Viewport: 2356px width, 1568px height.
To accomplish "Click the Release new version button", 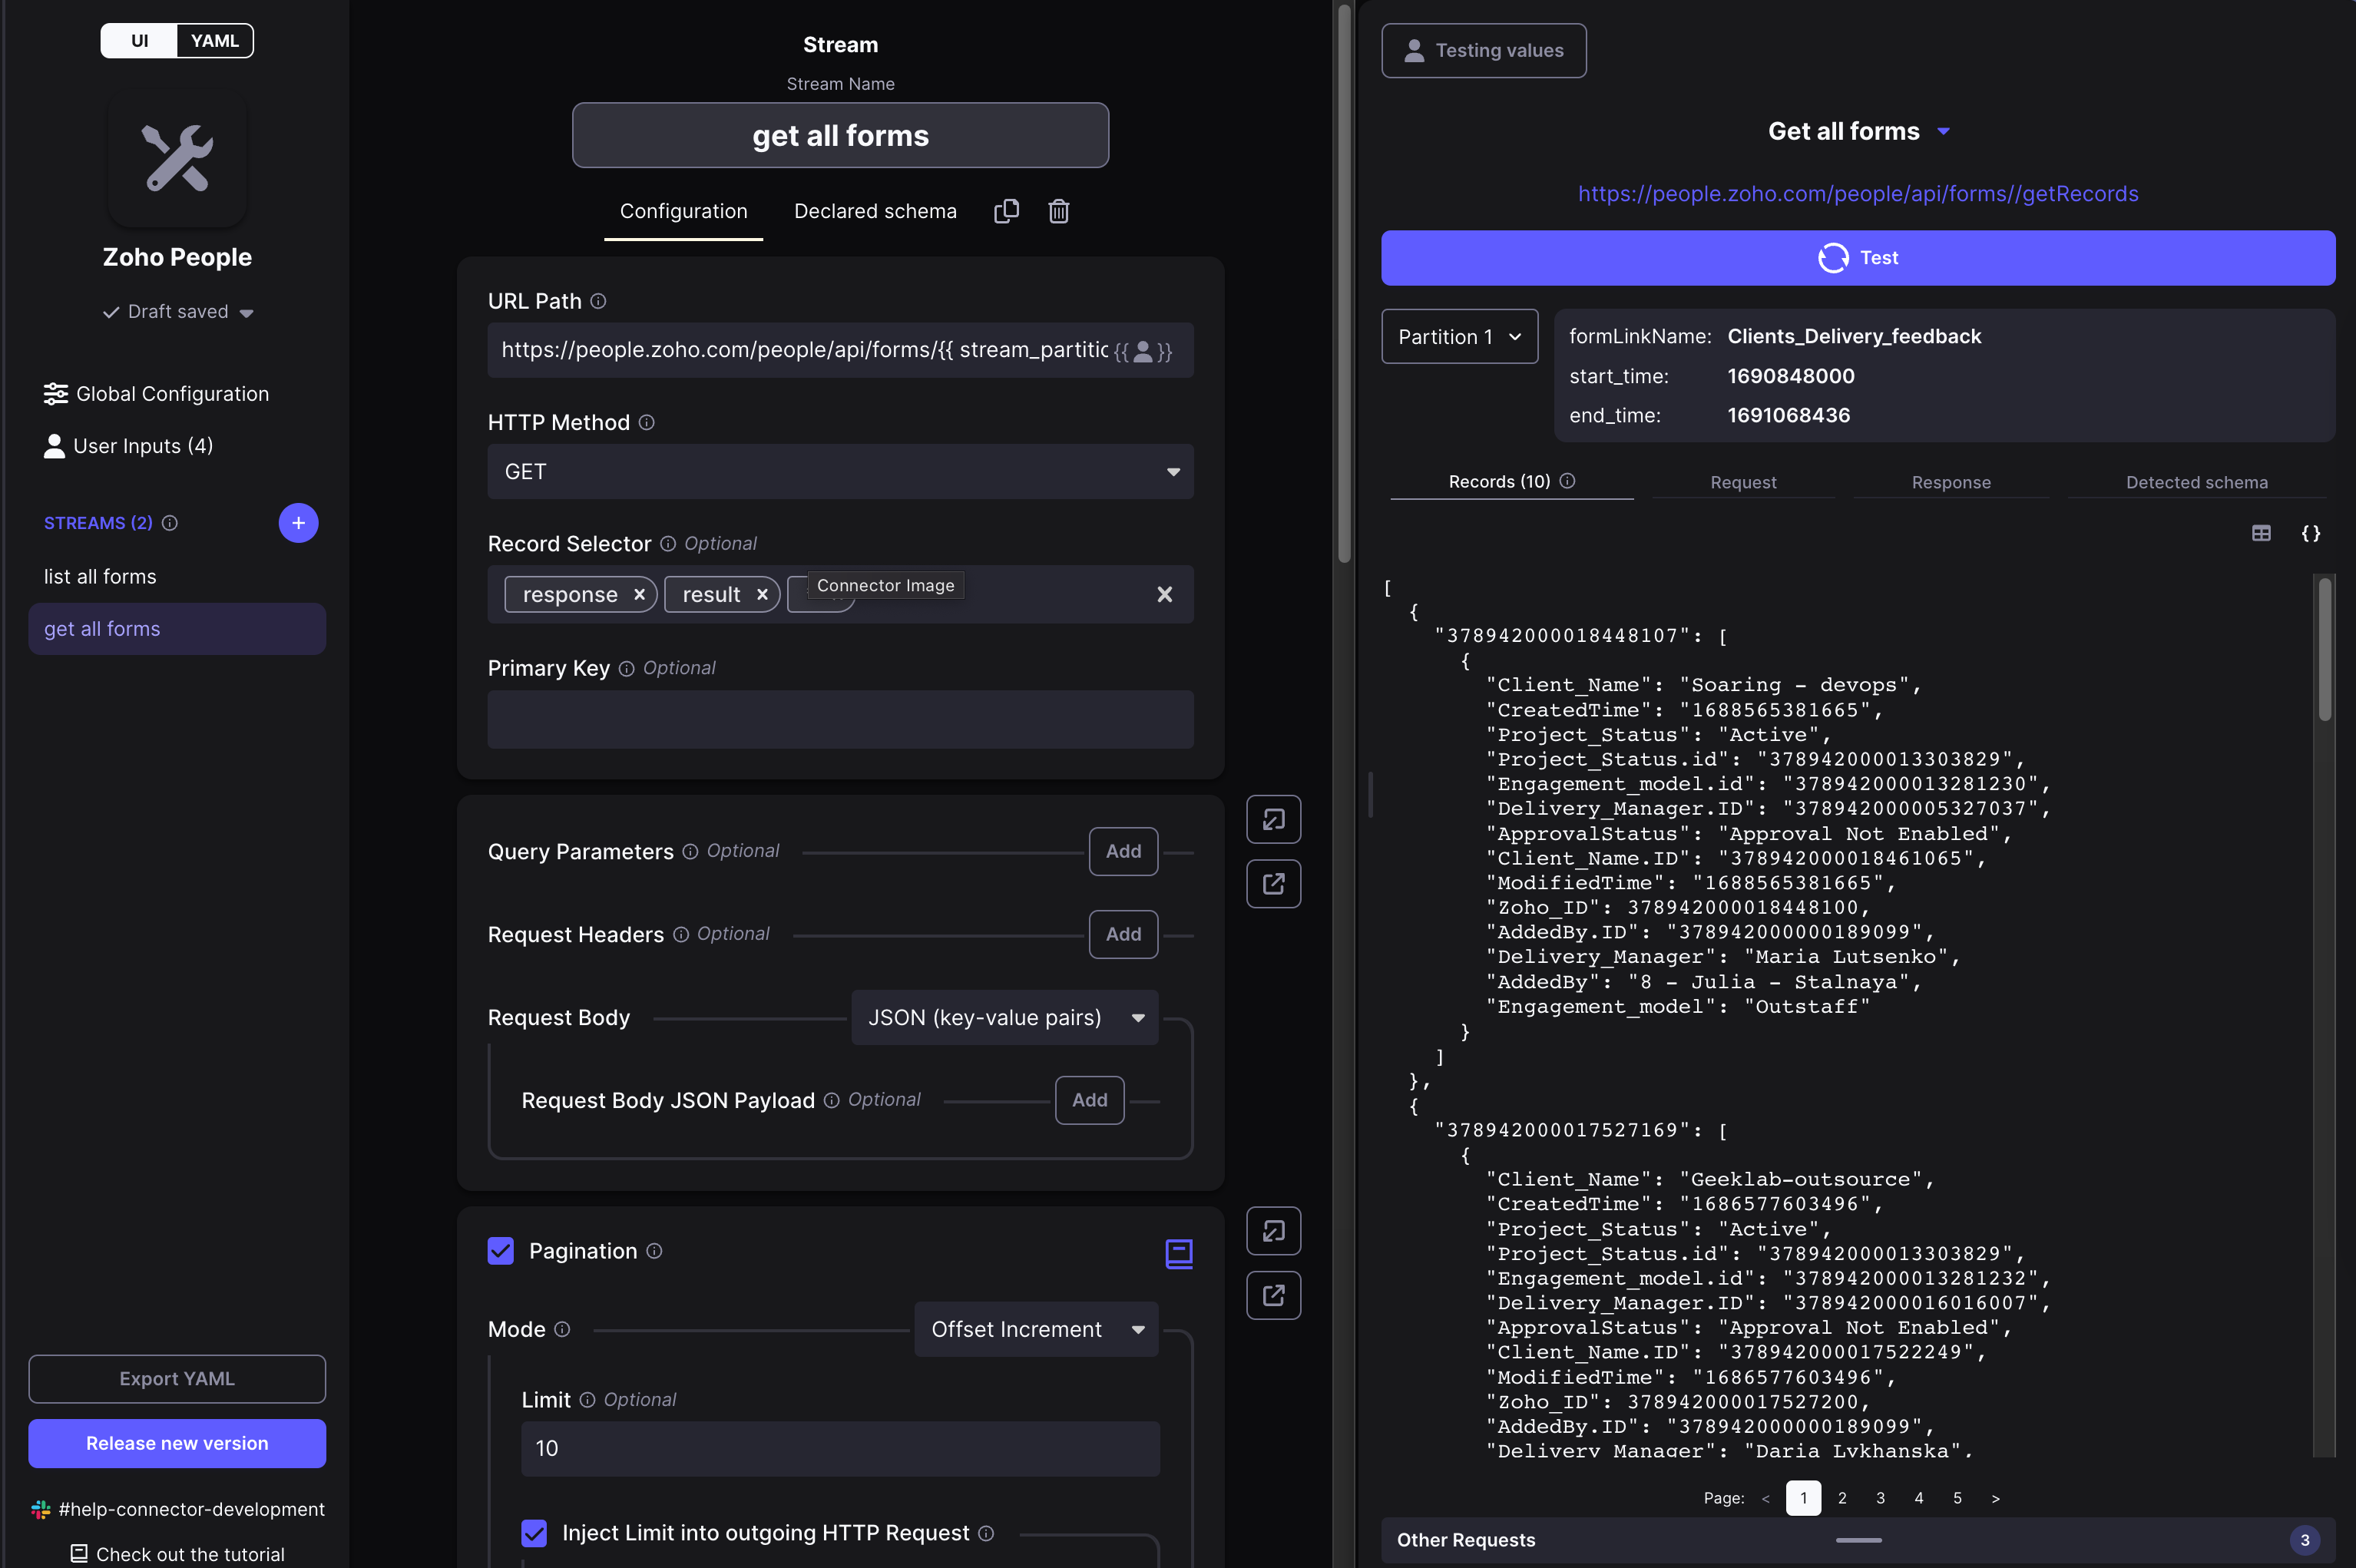I will pos(177,1443).
